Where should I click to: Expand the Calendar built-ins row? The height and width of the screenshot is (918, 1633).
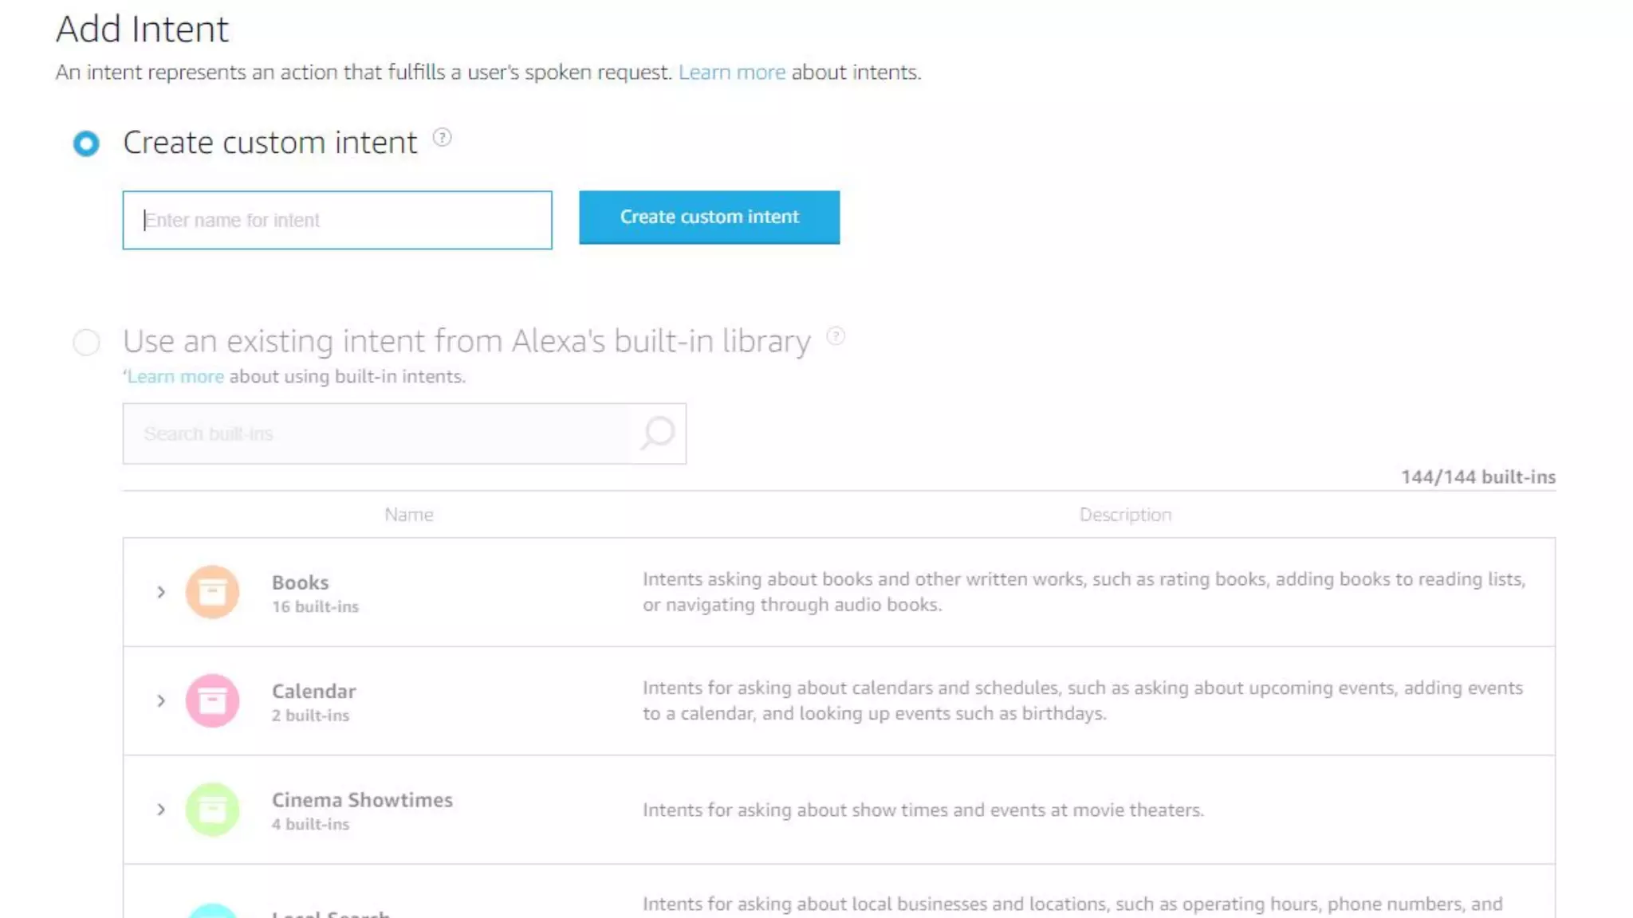161,700
